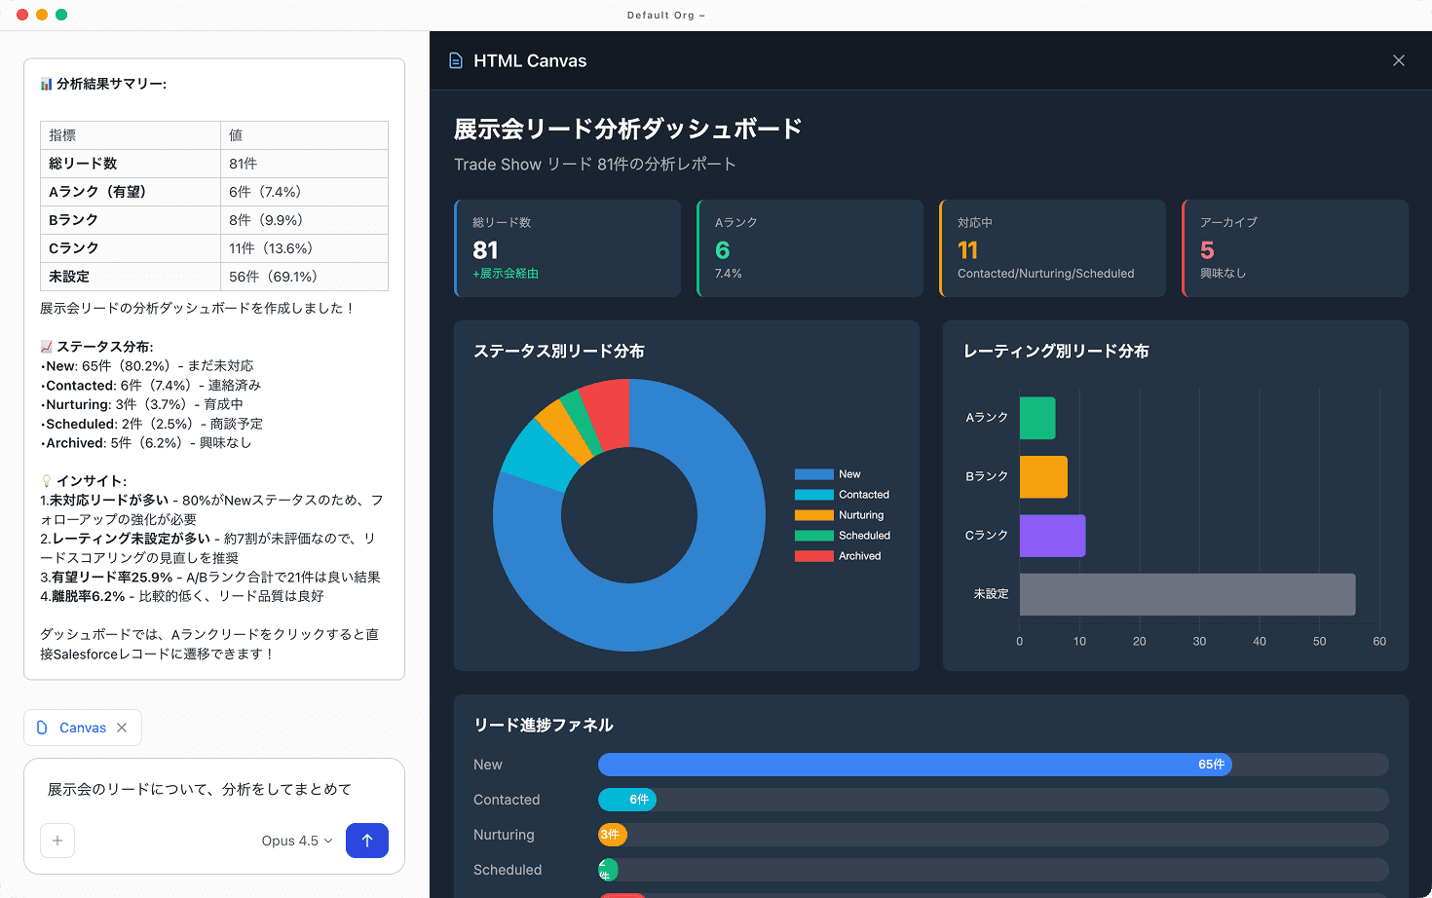Close the Canvas chip
The height and width of the screenshot is (898, 1432).
(x=121, y=727)
